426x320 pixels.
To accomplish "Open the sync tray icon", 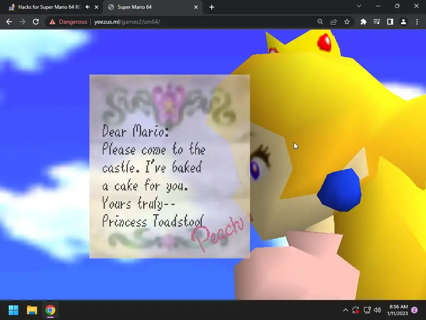I will tap(356, 310).
